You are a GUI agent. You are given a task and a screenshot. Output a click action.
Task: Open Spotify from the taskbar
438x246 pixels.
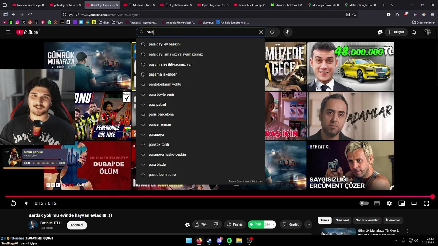tap(229, 241)
